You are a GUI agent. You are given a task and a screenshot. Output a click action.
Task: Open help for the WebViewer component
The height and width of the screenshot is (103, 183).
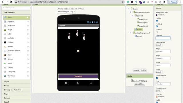[x=28, y=76]
